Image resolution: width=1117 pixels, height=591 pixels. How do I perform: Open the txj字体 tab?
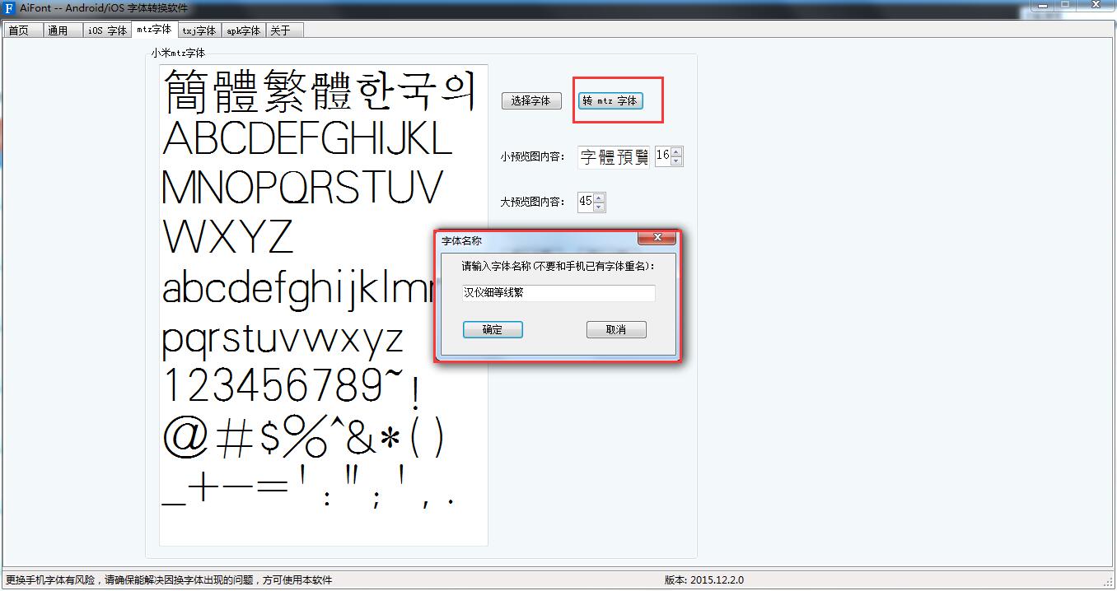click(199, 29)
